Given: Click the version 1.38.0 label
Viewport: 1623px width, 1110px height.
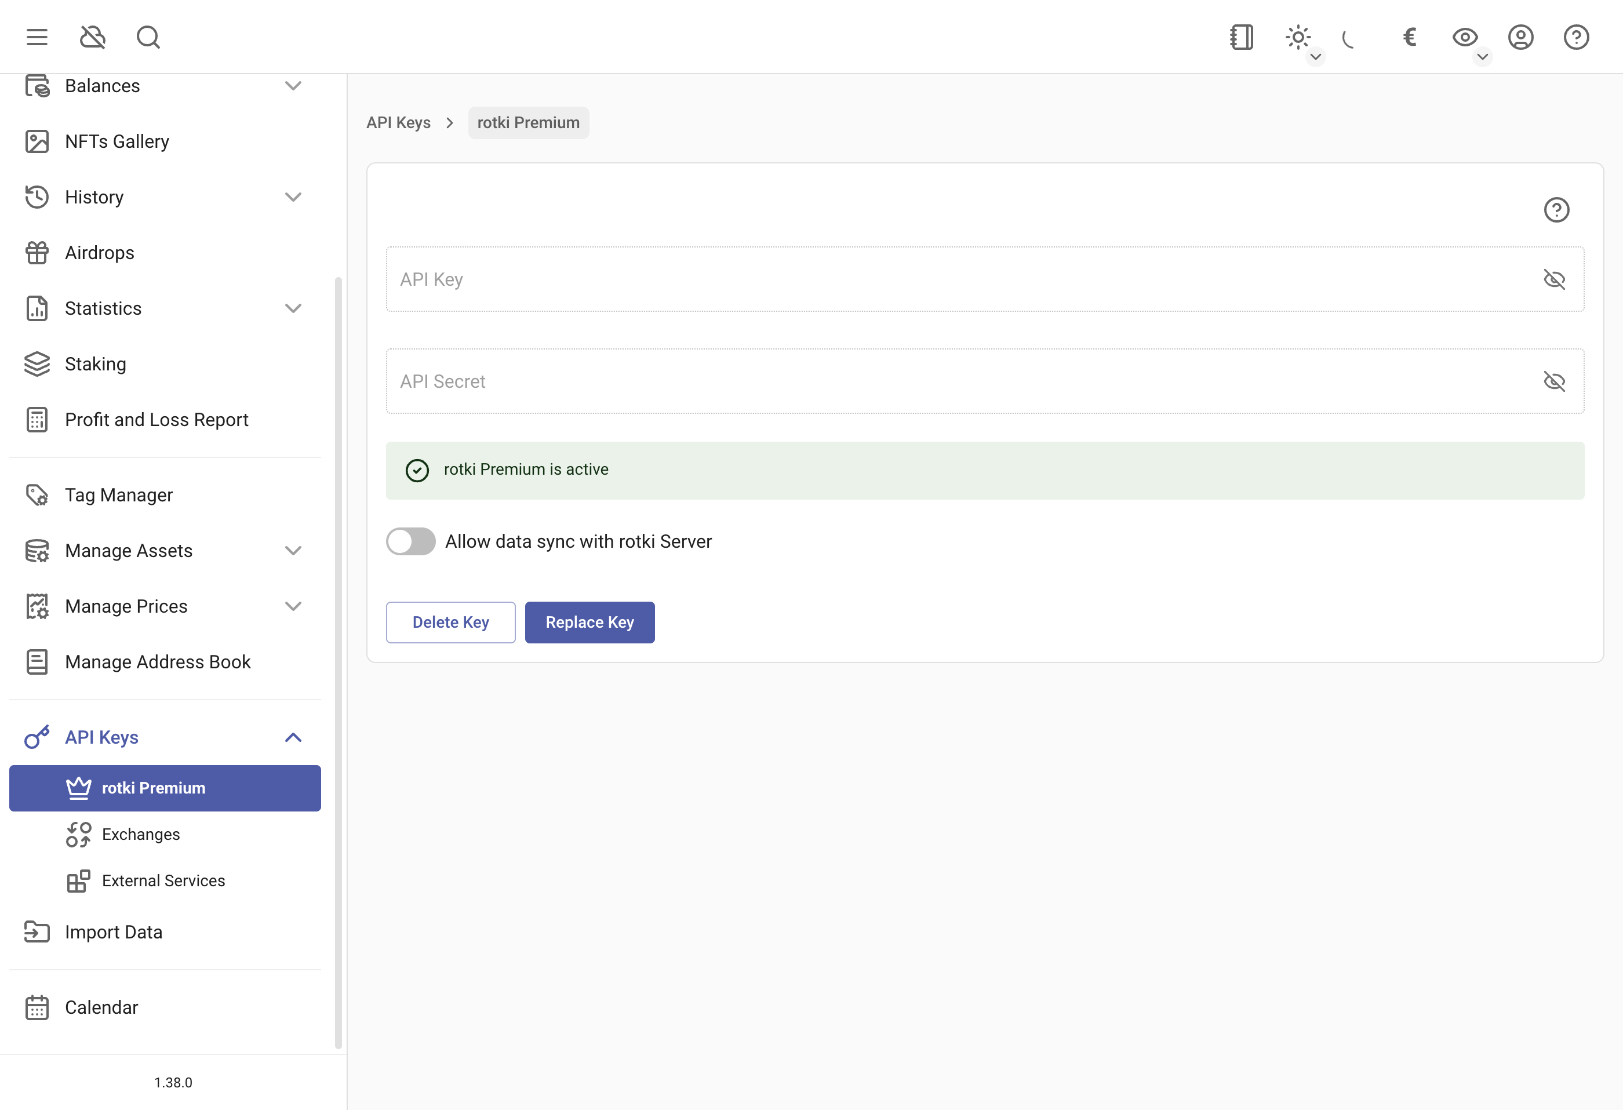Looking at the screenshot, I should pos(173,1082).
